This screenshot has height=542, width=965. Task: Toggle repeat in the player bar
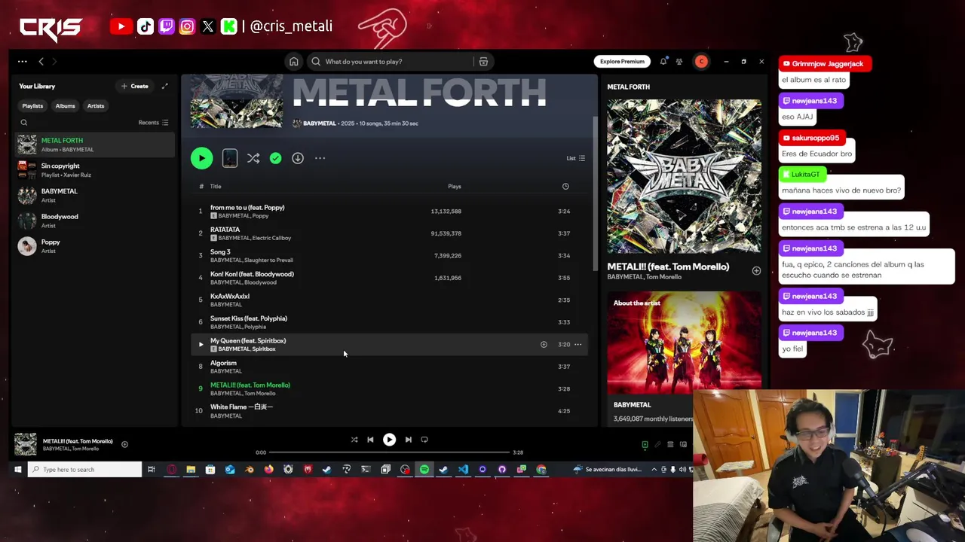point(424,440)
